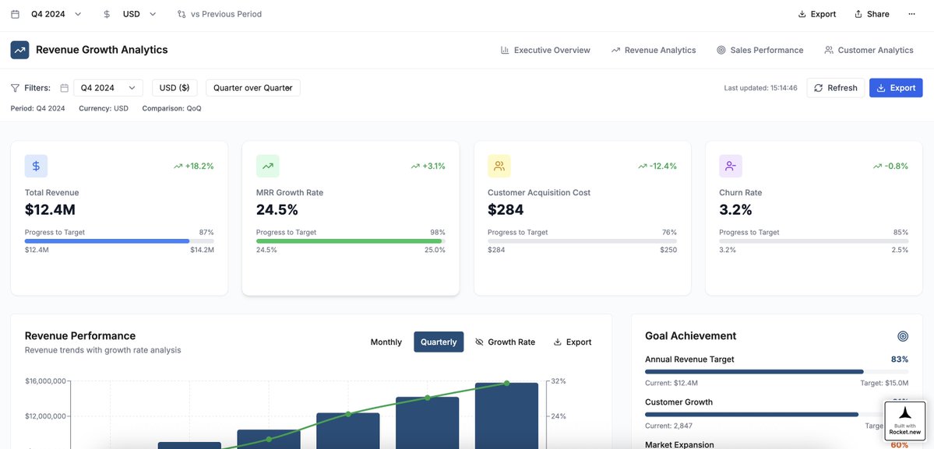Expand the Filters Q4 2024 dropdown

tap(108, 88)
